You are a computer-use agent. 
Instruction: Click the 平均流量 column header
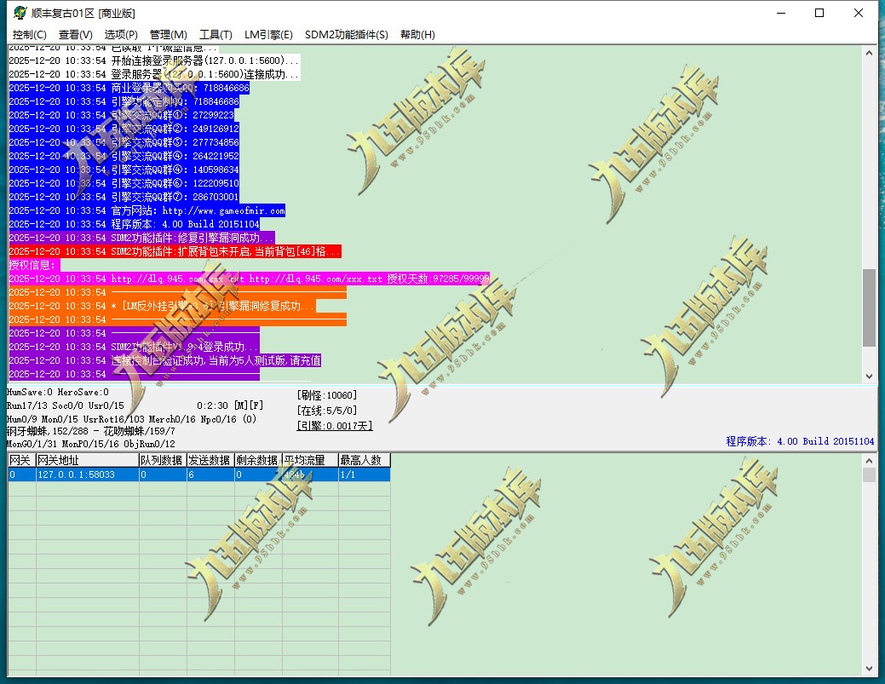click(310, 460)
